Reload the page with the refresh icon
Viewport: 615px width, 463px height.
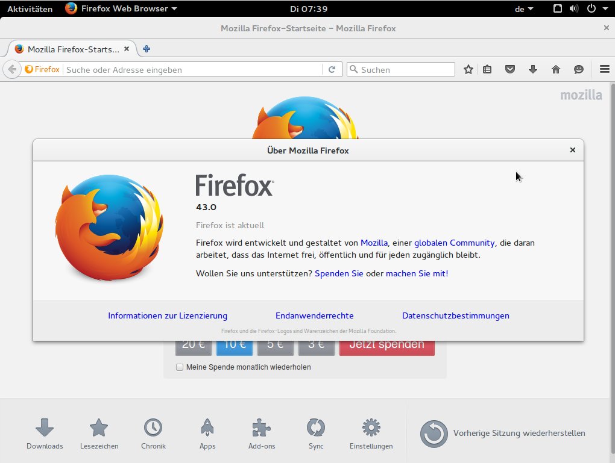[332, 69]
